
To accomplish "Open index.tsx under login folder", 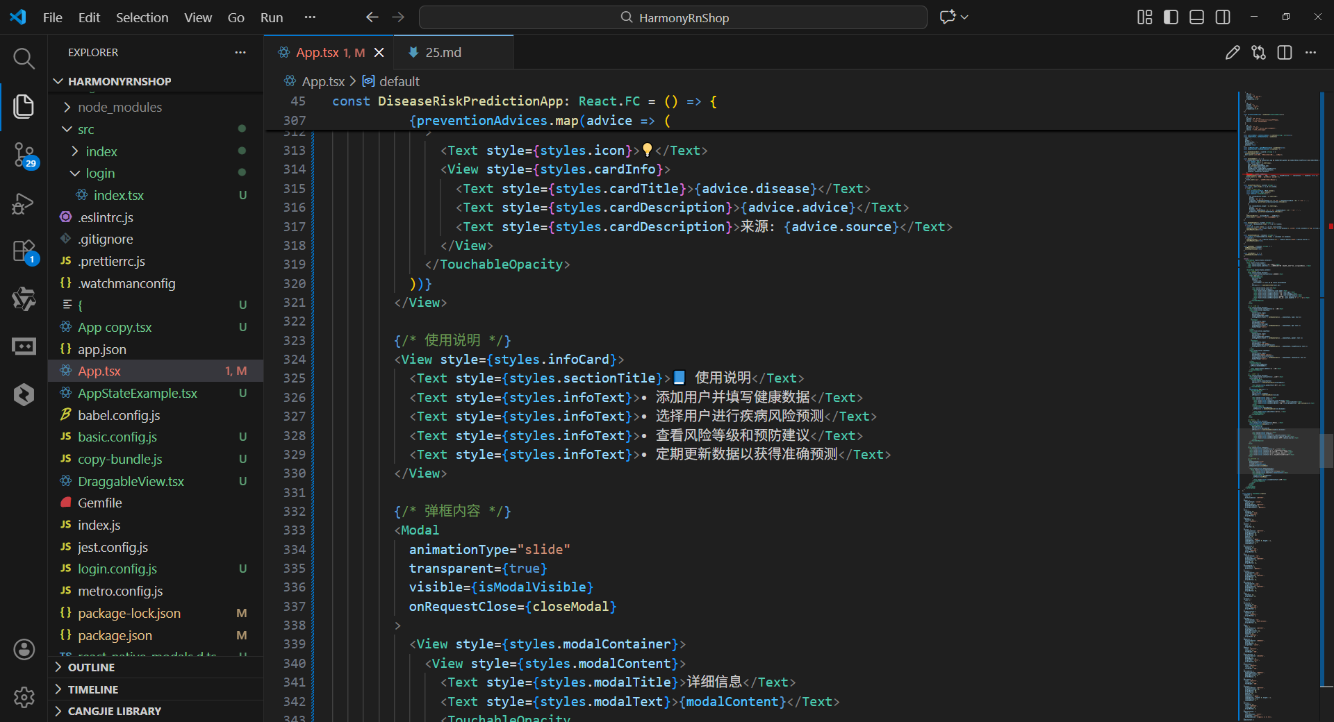I will [156, 195].
